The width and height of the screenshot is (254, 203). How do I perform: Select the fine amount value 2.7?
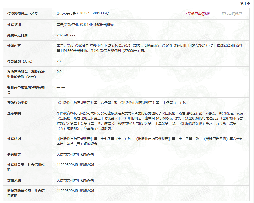click(x=59, y=61)
